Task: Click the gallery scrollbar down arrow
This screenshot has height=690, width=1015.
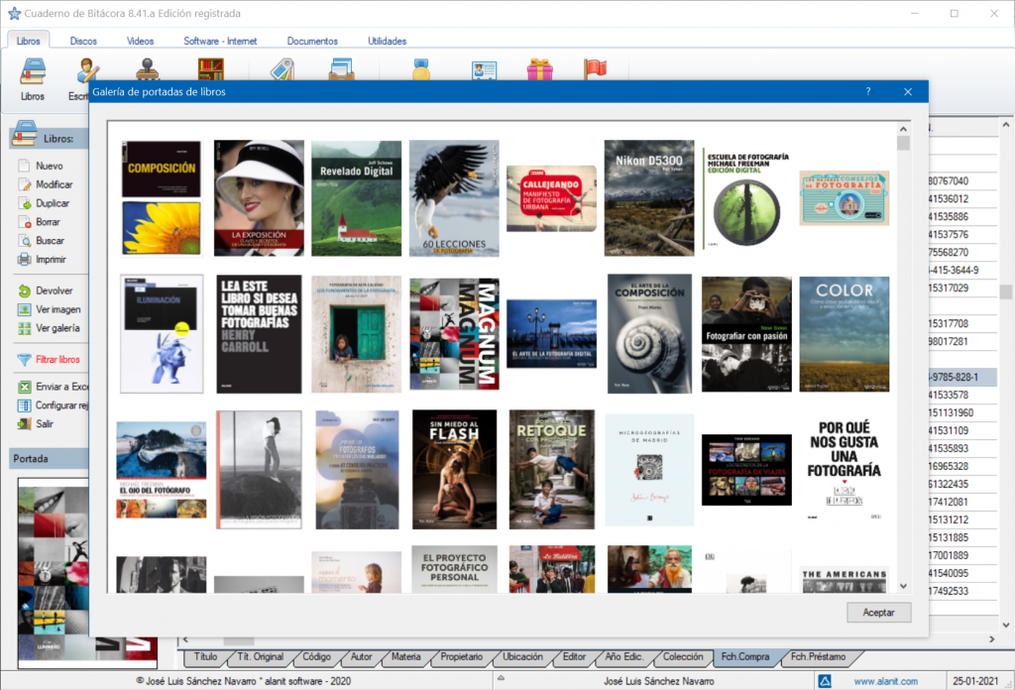Action: (x=903, y=586)
